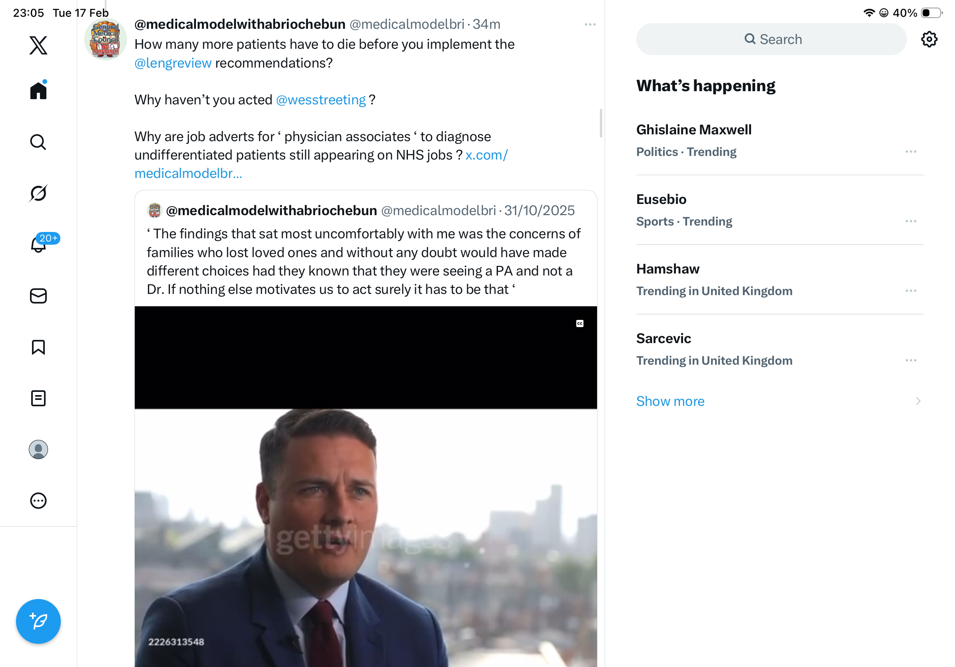Click the @lengreview mention
The width and height of the screenshot is (955, 667).
click(x=173, y=63)
